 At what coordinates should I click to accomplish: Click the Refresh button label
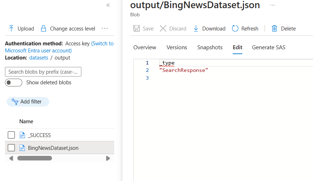250,29
